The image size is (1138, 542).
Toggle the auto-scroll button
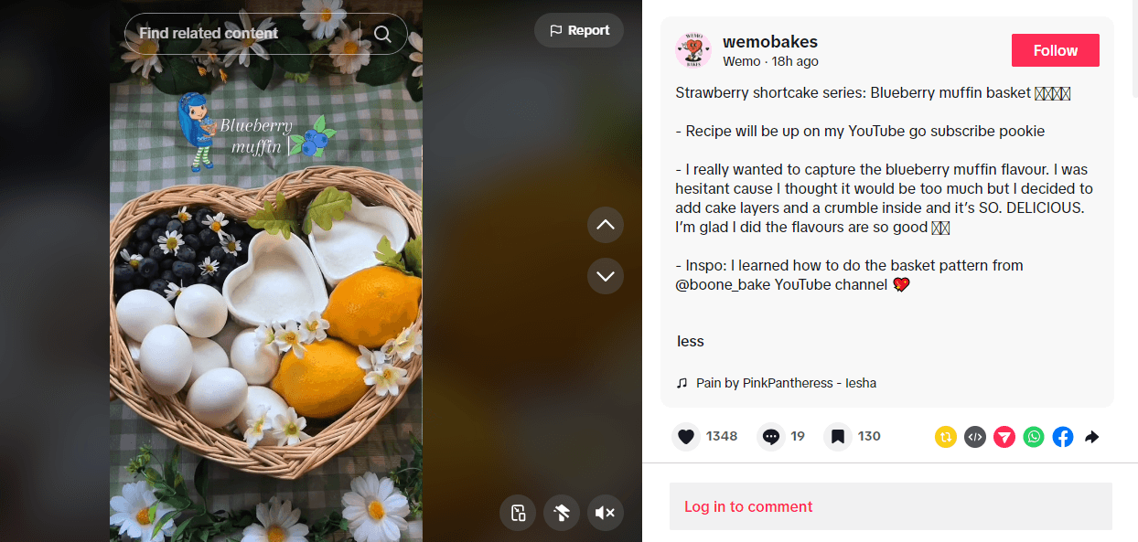click(561, 513)
